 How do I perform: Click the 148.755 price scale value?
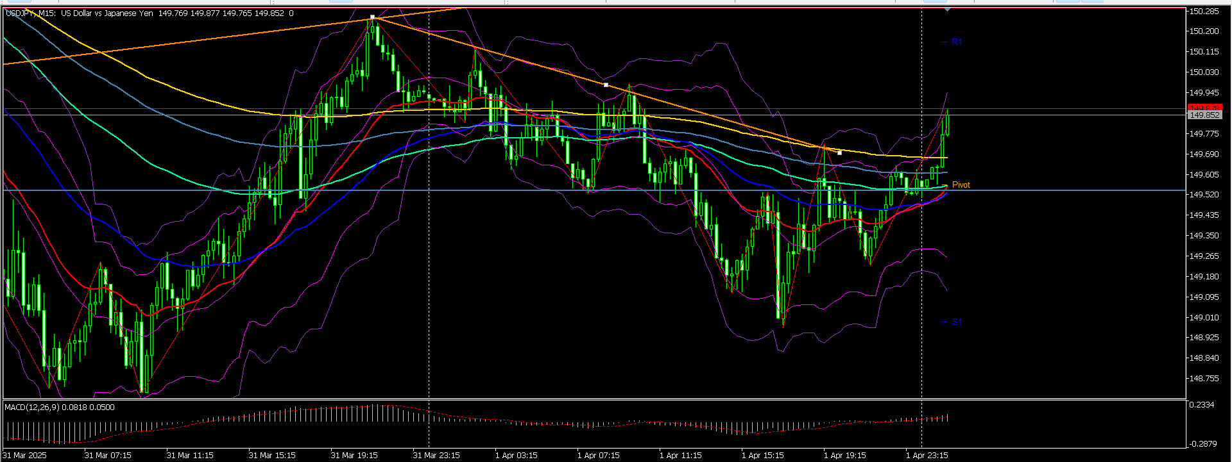pos(1204,379)
